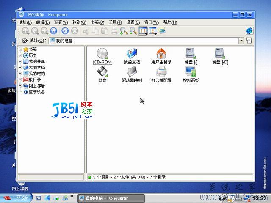This screenshot has height=203, width=271.
Task: Open the 设置(S) menu
Action: (x=133, y=22)
